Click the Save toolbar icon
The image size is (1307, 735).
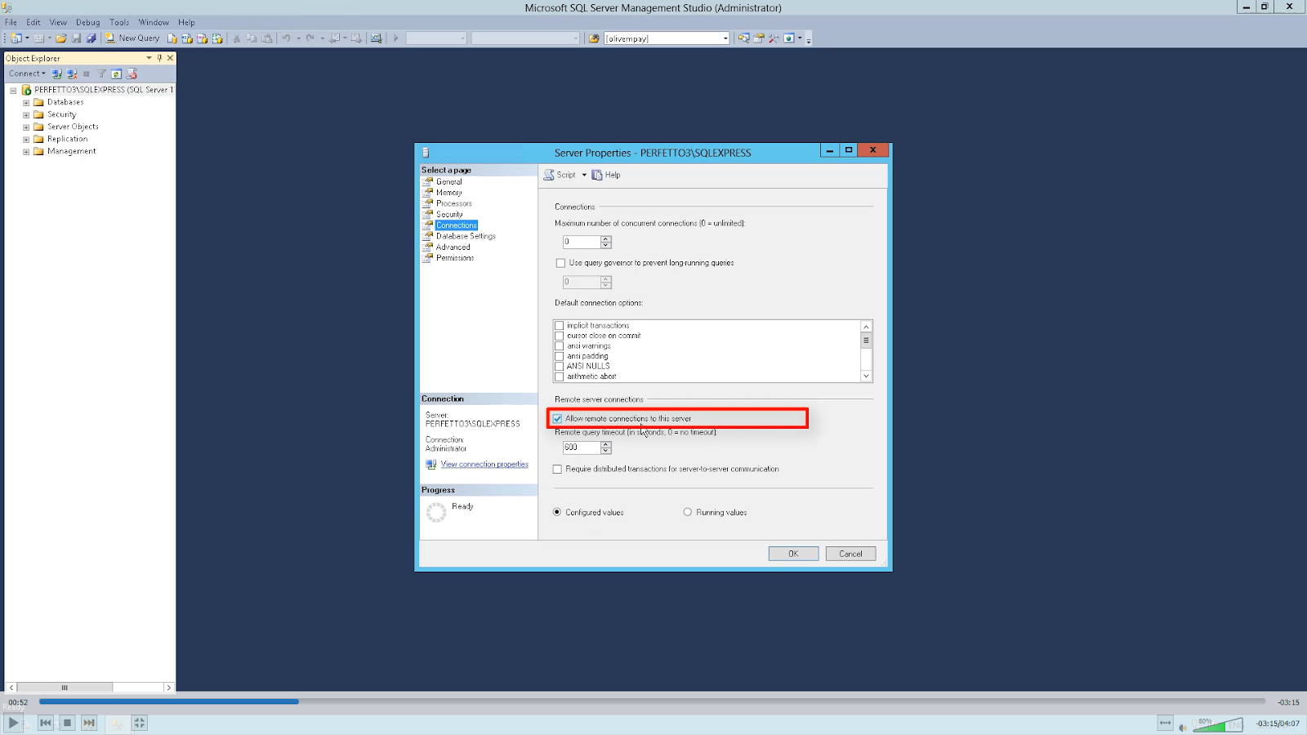click(77, 38)
